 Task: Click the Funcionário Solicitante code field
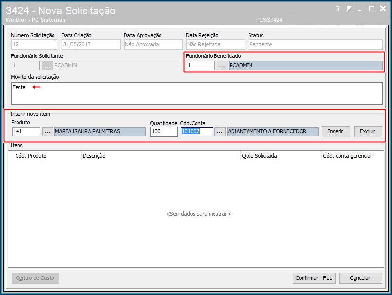pos(25,66)
